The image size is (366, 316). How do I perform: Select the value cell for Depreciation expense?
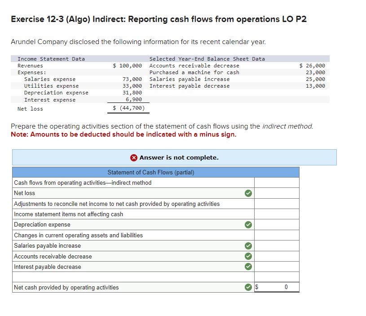click(x=276, y=224)
